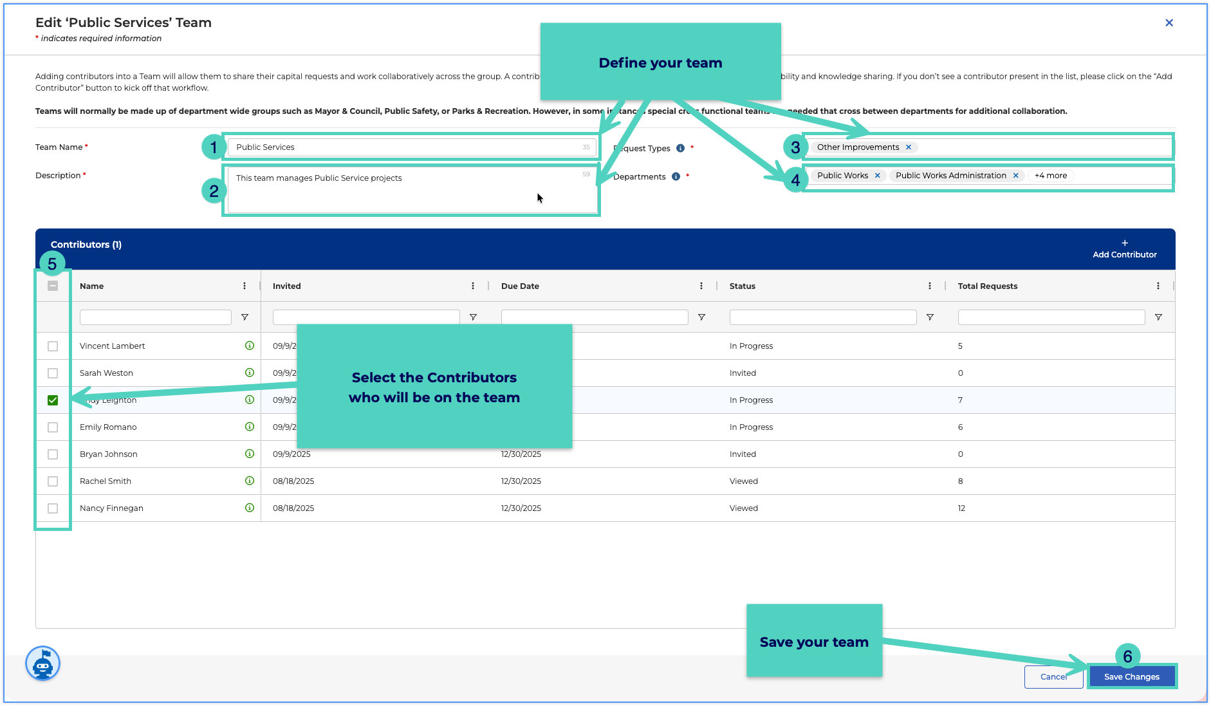Image resolution: width=1211 pixels, height=706 pixels.
Task: Click Nancy Finnegan's total requests value 12
Action: [961, 508]
